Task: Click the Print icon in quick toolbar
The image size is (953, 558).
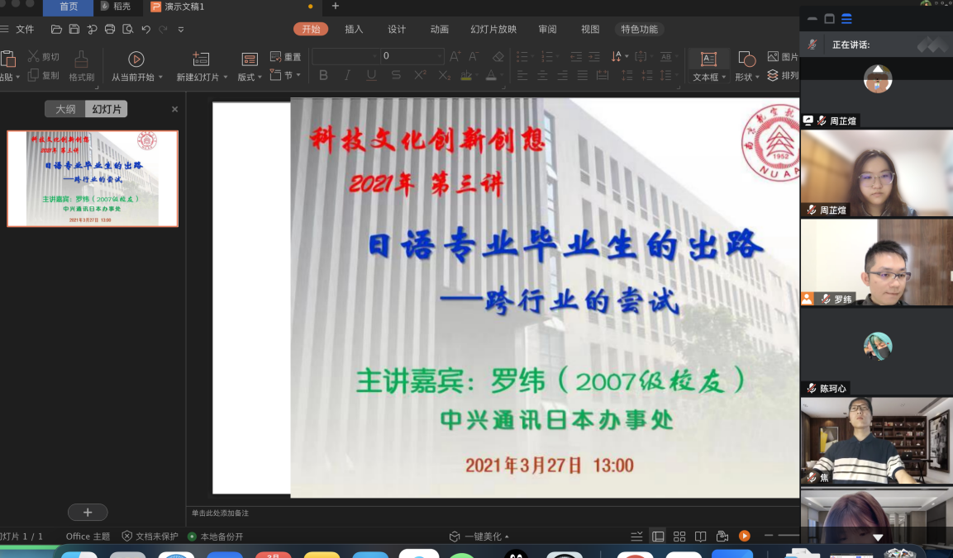Action: coord(109,30)
